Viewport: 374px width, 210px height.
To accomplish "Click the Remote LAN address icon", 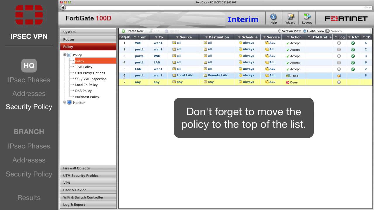I will click(x=205, y=75).
